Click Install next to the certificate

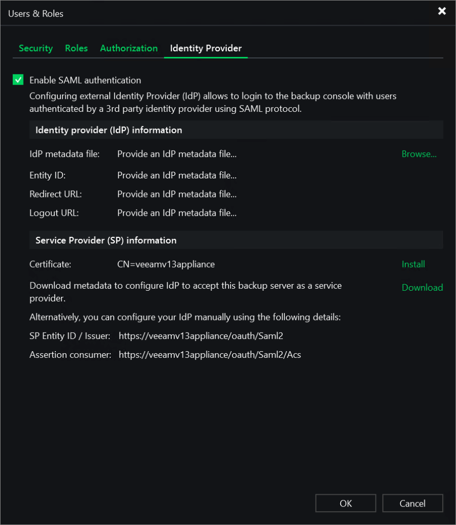413,264
